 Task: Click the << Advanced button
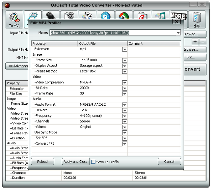pyautogui.click(x=17, y=66)
